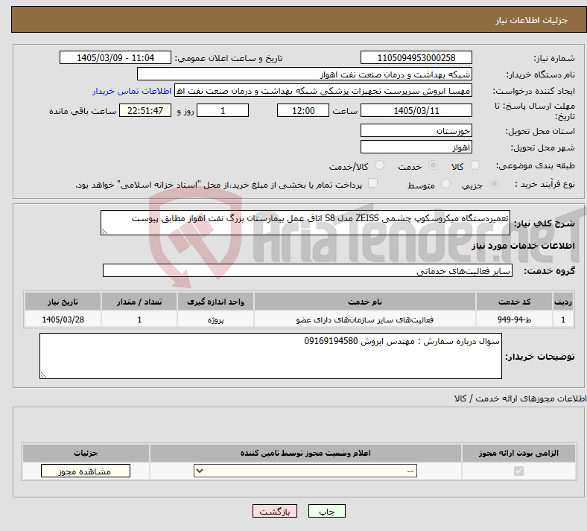Image resolution: width=587 pixels, height=531 pixels.
Task: Choose the متوسط purchase type option
Action: point(445,184)
